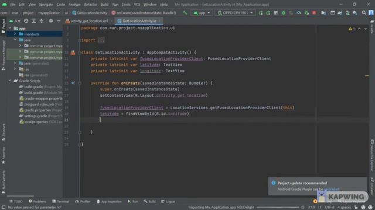Viewport: 375px width, 210px height.
Task: Click the green Debug app bug icon
Action: tap(284, 13)
